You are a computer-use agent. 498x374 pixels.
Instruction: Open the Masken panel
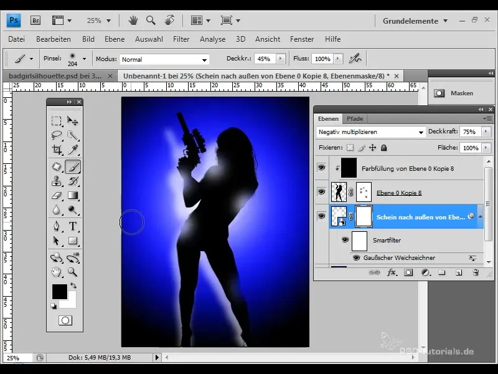coord(461,93)
